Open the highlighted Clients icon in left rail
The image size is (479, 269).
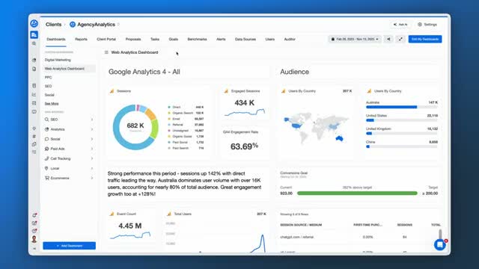click(x=34, y=35)
